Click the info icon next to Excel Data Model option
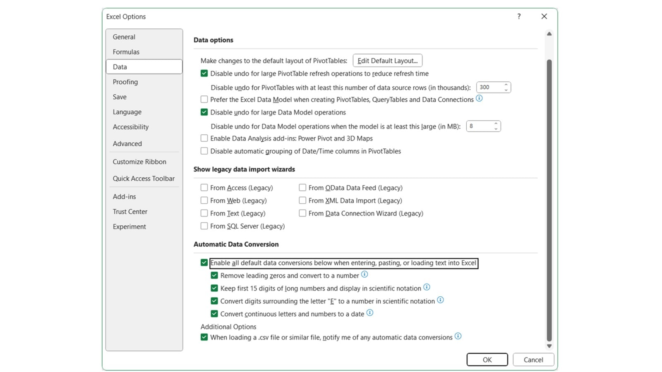662x372 pixels. [479, 99]
